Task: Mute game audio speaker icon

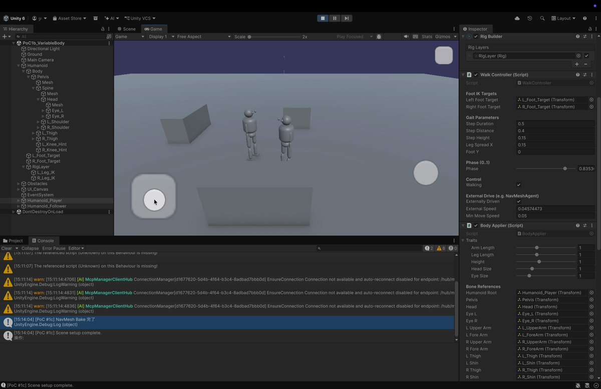Action: (407, 37)
